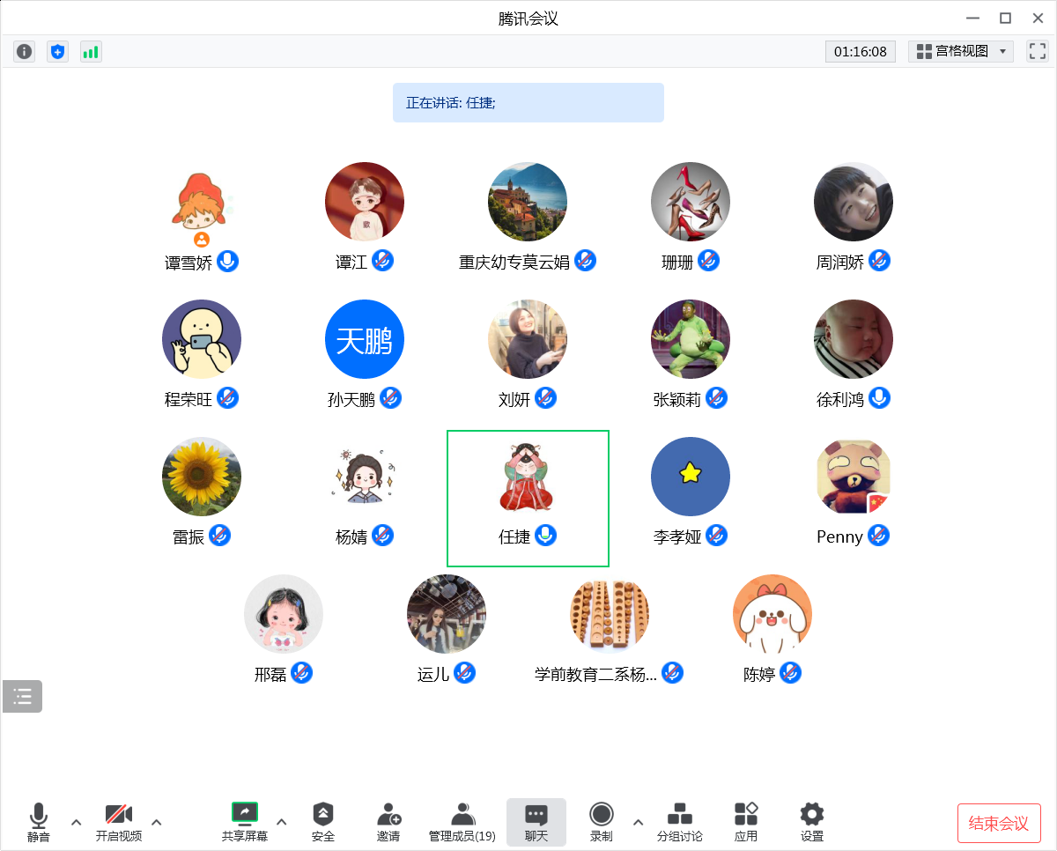Click 孙天鹏's muted microphone icon
Viewport: 1057px width, 851px height.
pyautogui.click(x=391, y=398)
